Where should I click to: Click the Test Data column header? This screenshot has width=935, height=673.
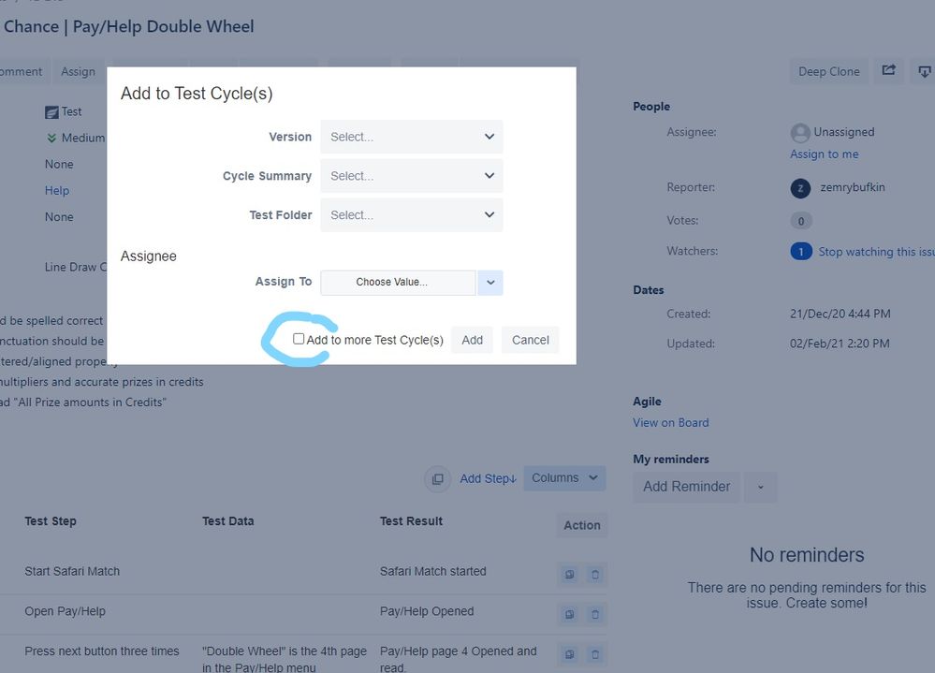tap(227, 521)
